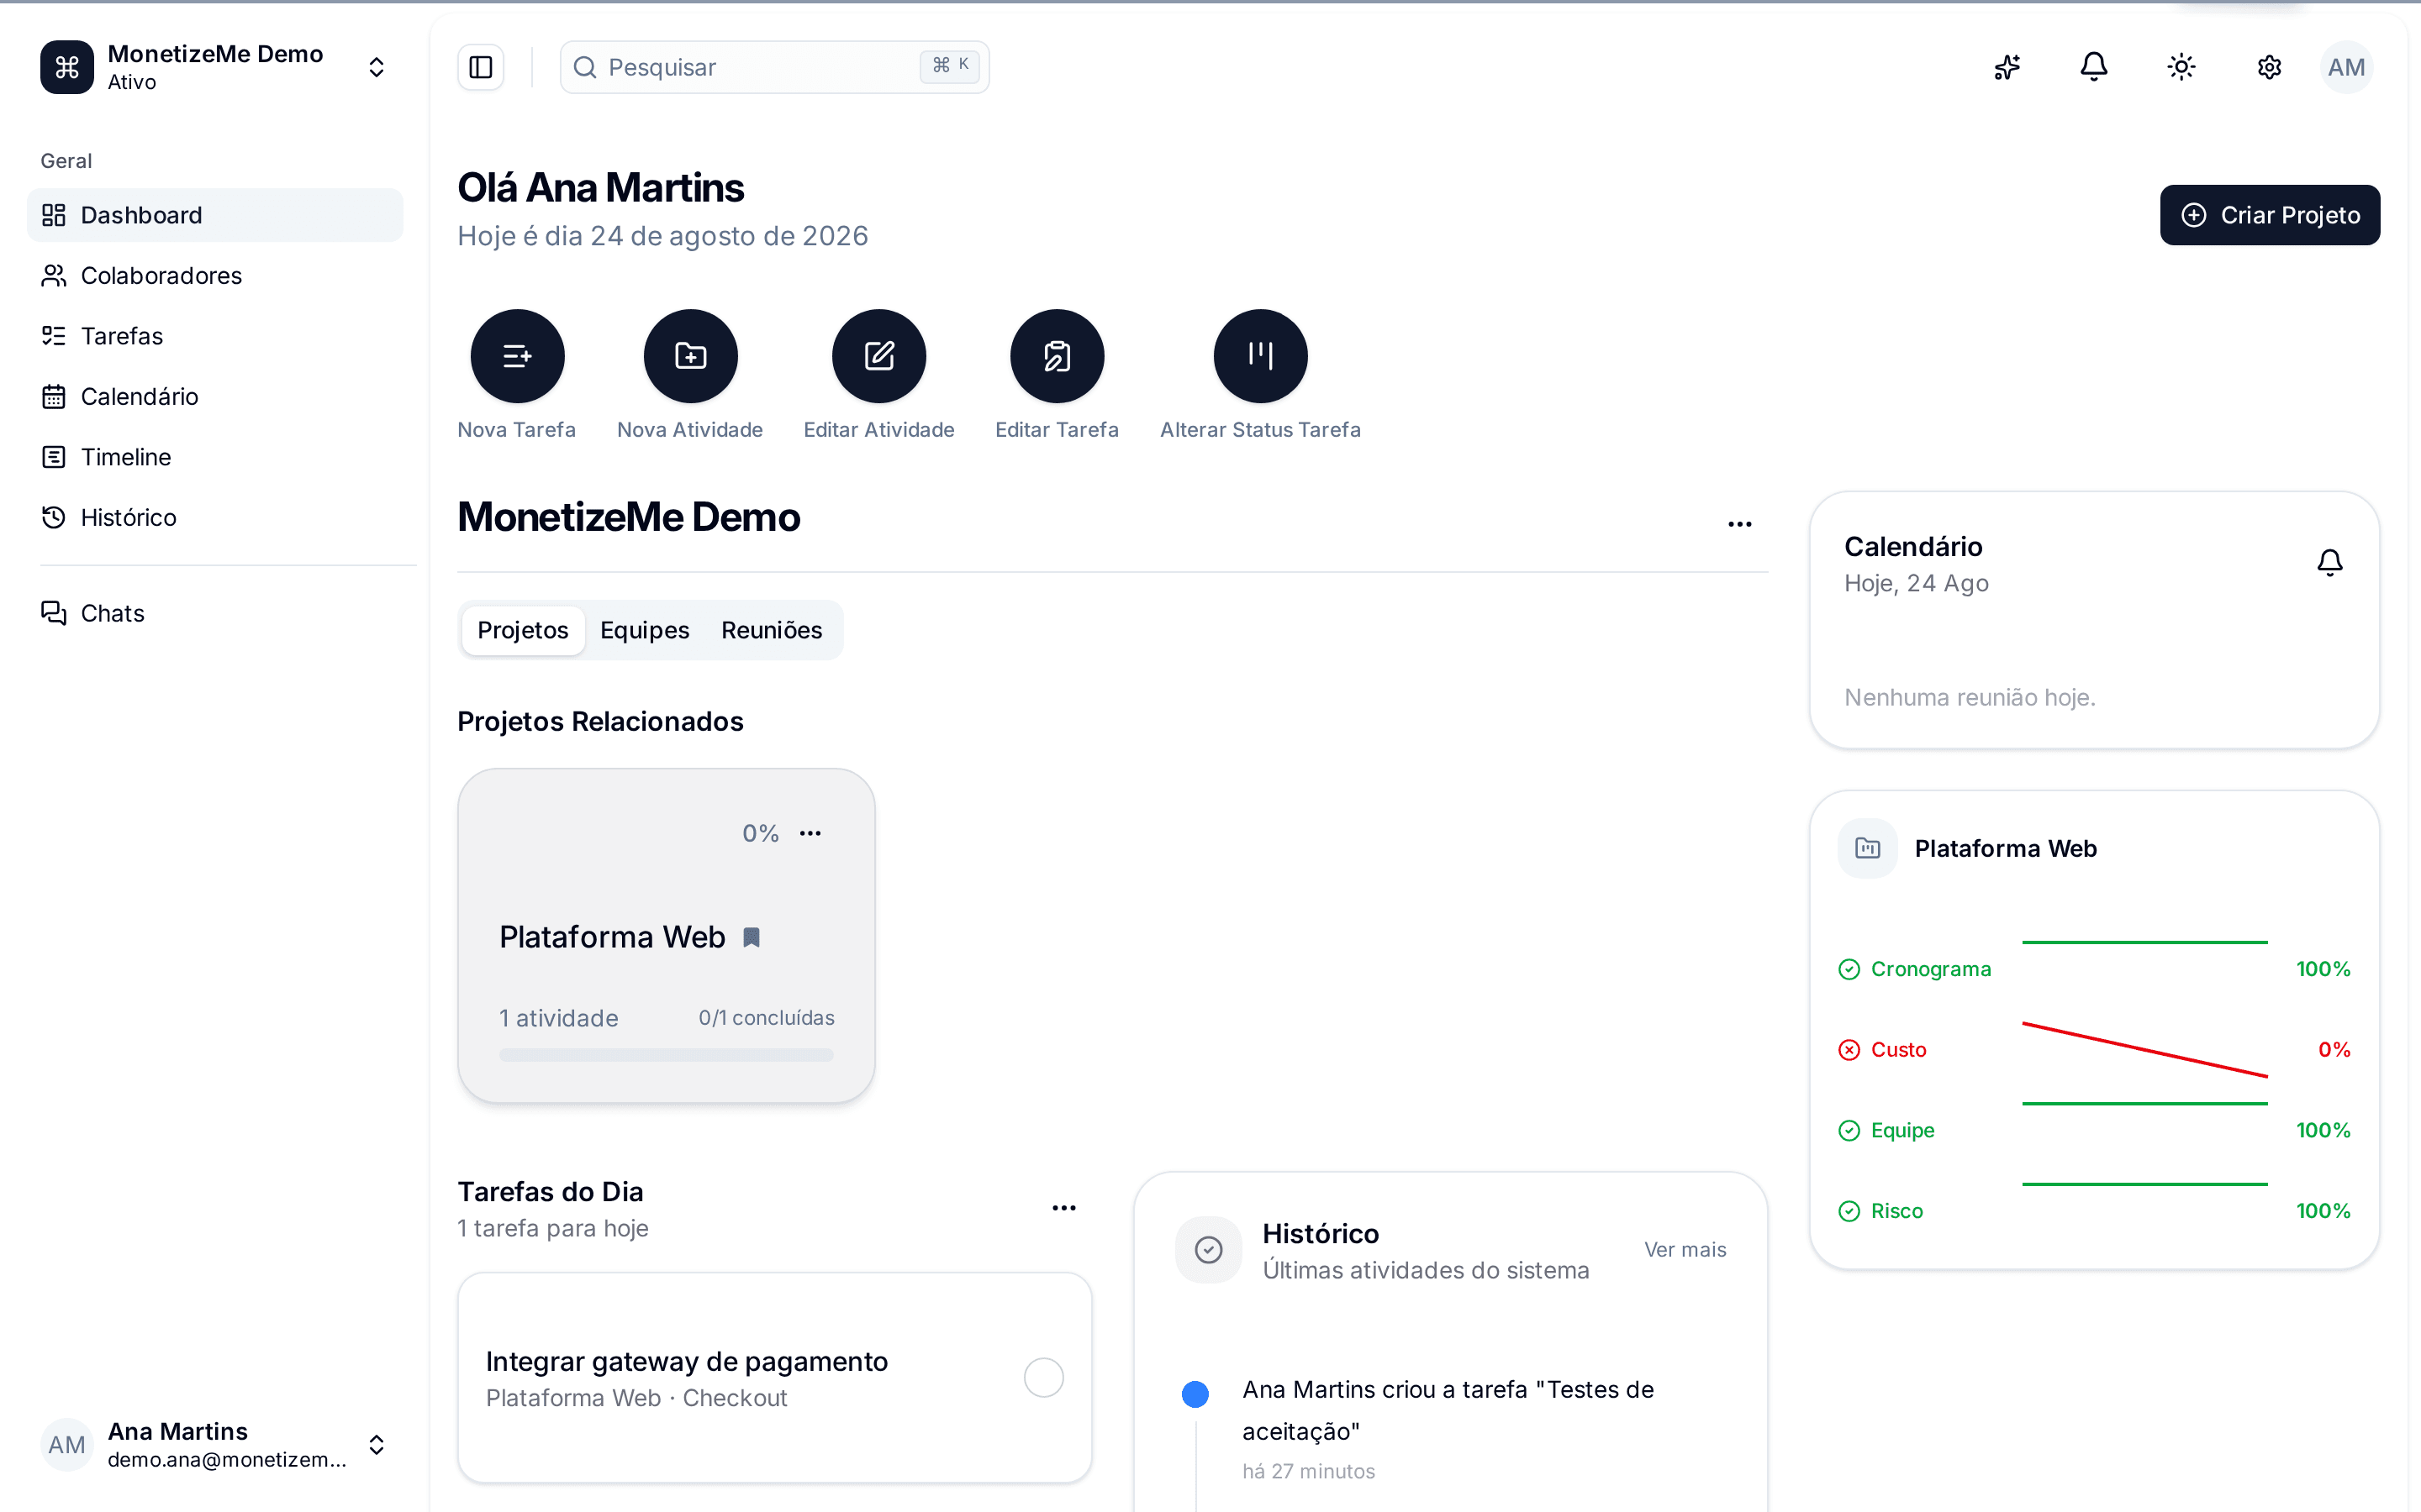Click the search magnifier icon

[x=585, y=67]
